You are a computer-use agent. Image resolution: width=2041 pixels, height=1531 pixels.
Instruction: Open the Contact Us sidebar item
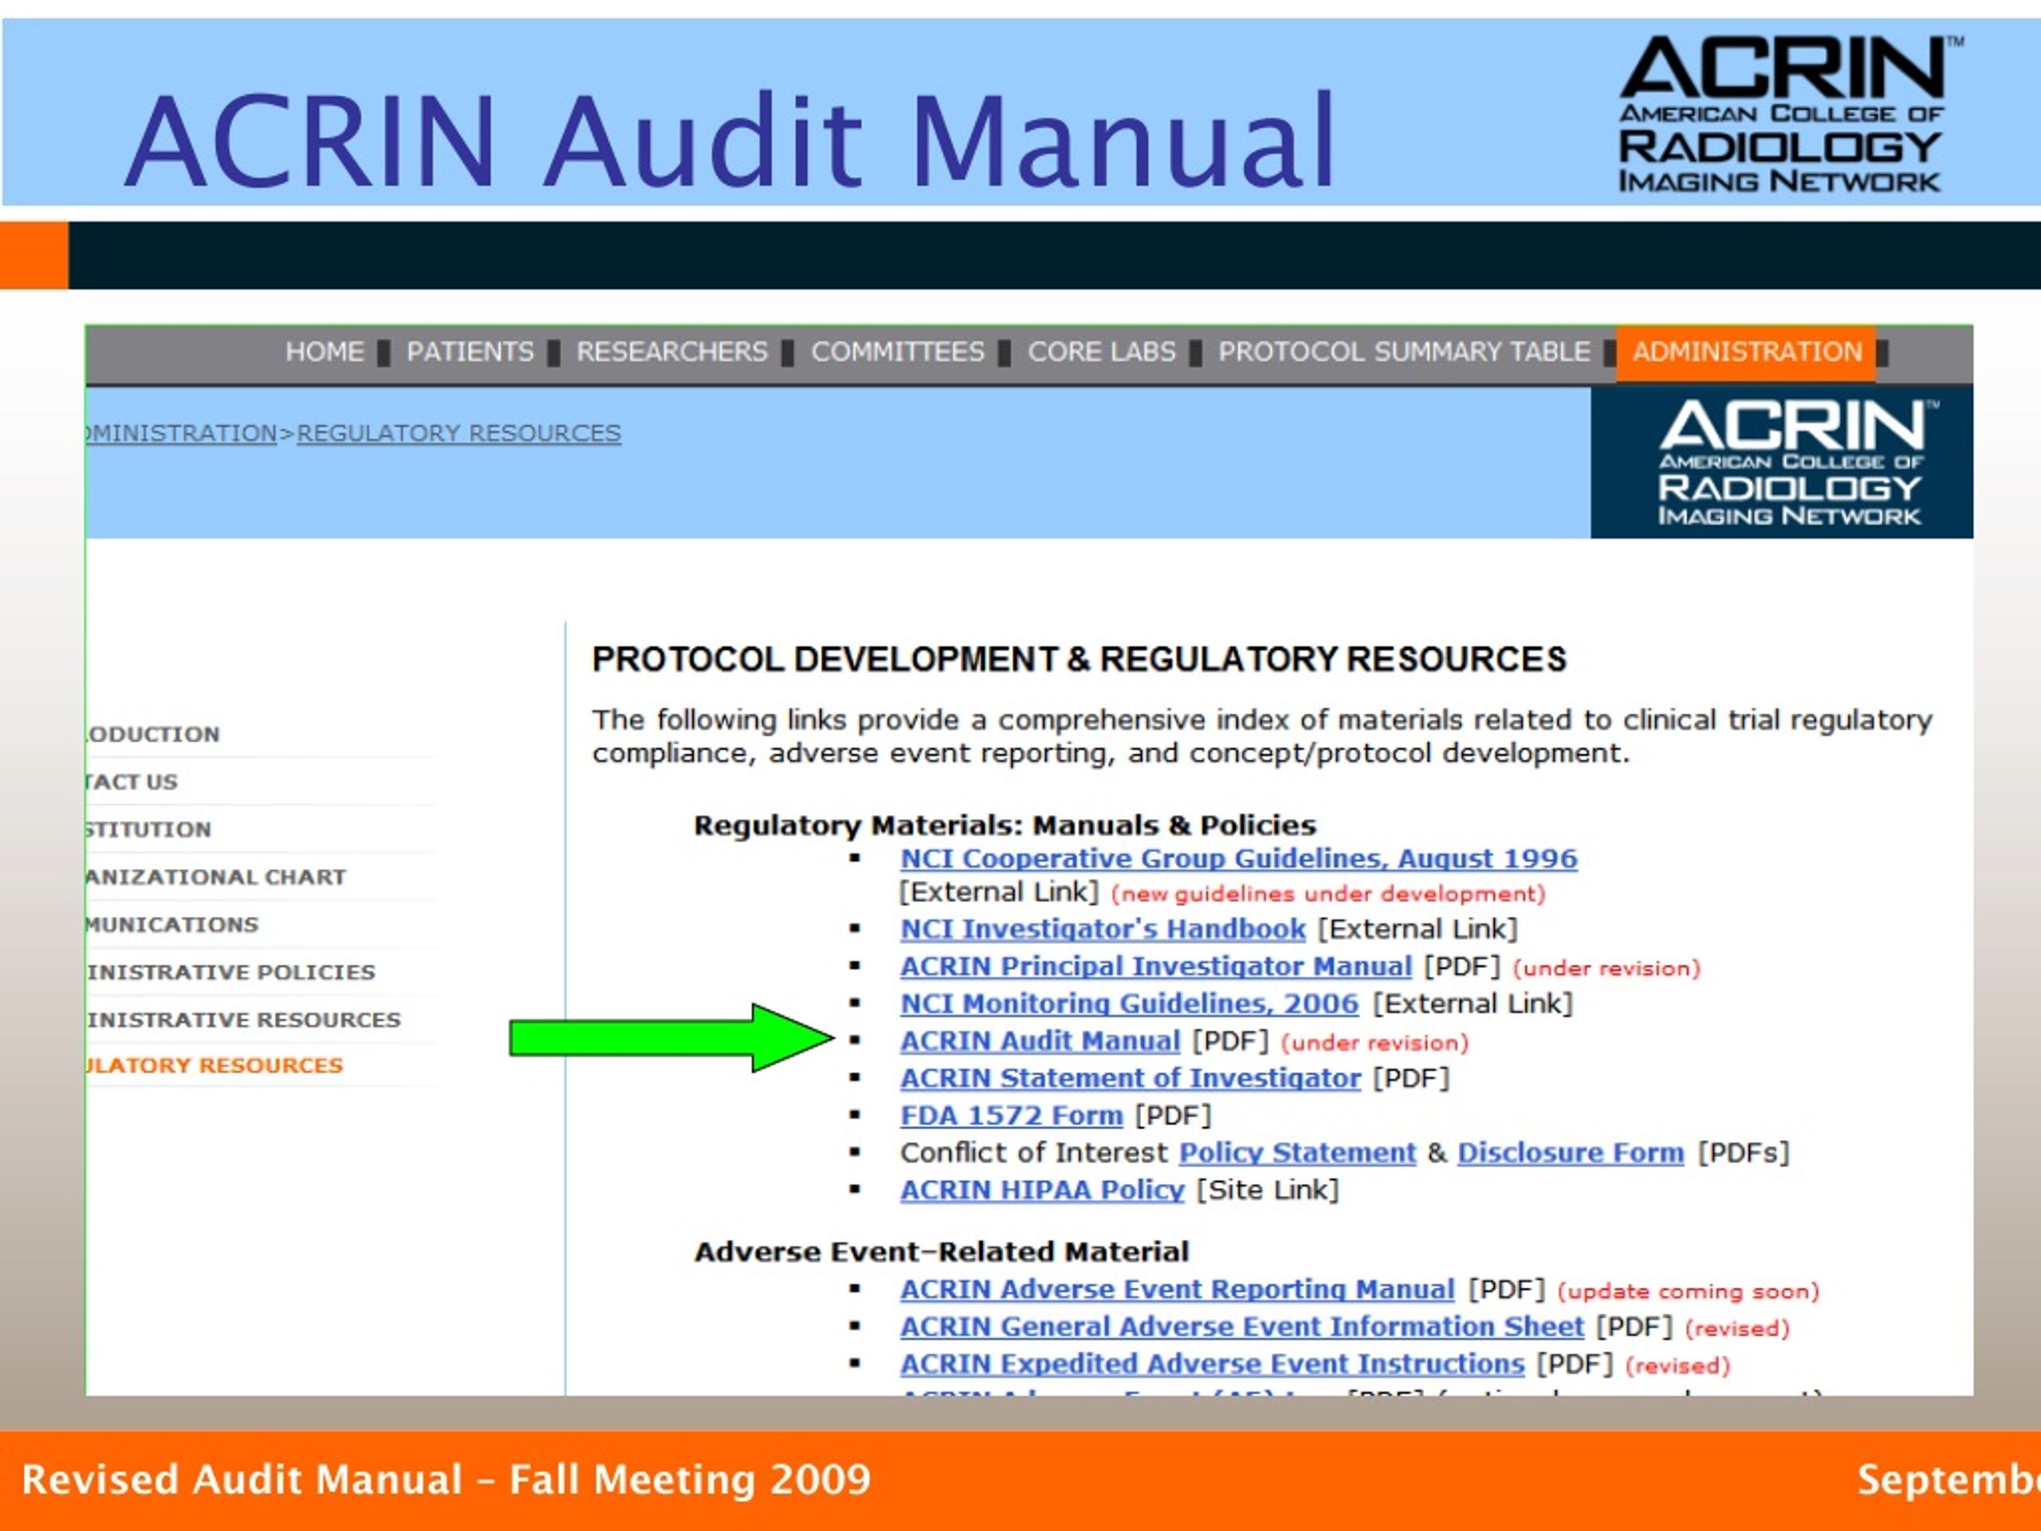click(132, 781)
